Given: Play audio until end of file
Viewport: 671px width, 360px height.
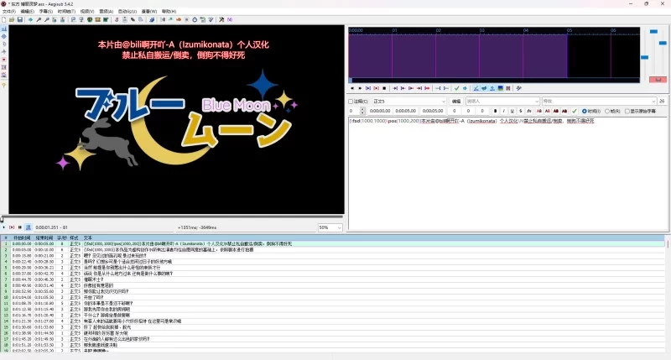Looking at the screenshot, I should (x=427, y=88).
